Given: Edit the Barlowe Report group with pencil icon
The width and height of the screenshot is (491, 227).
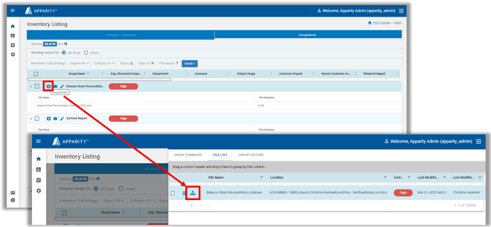Looking at the screenshot, I should (x=62, y=118).
